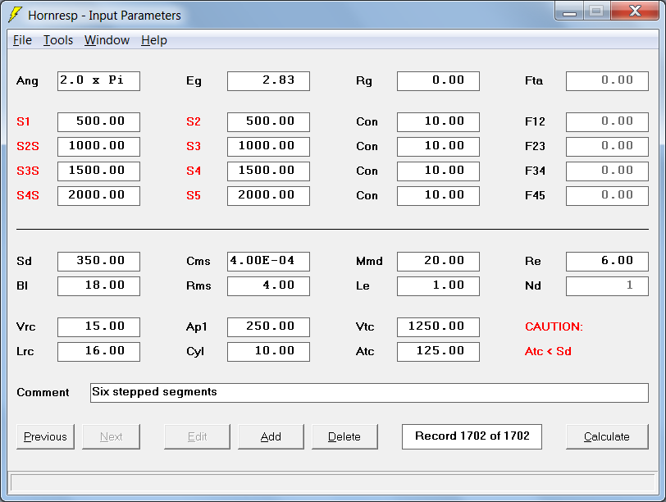The image size is (666, 502).
Task: Run Calculate on the parameters
Action: coord(607,436)
